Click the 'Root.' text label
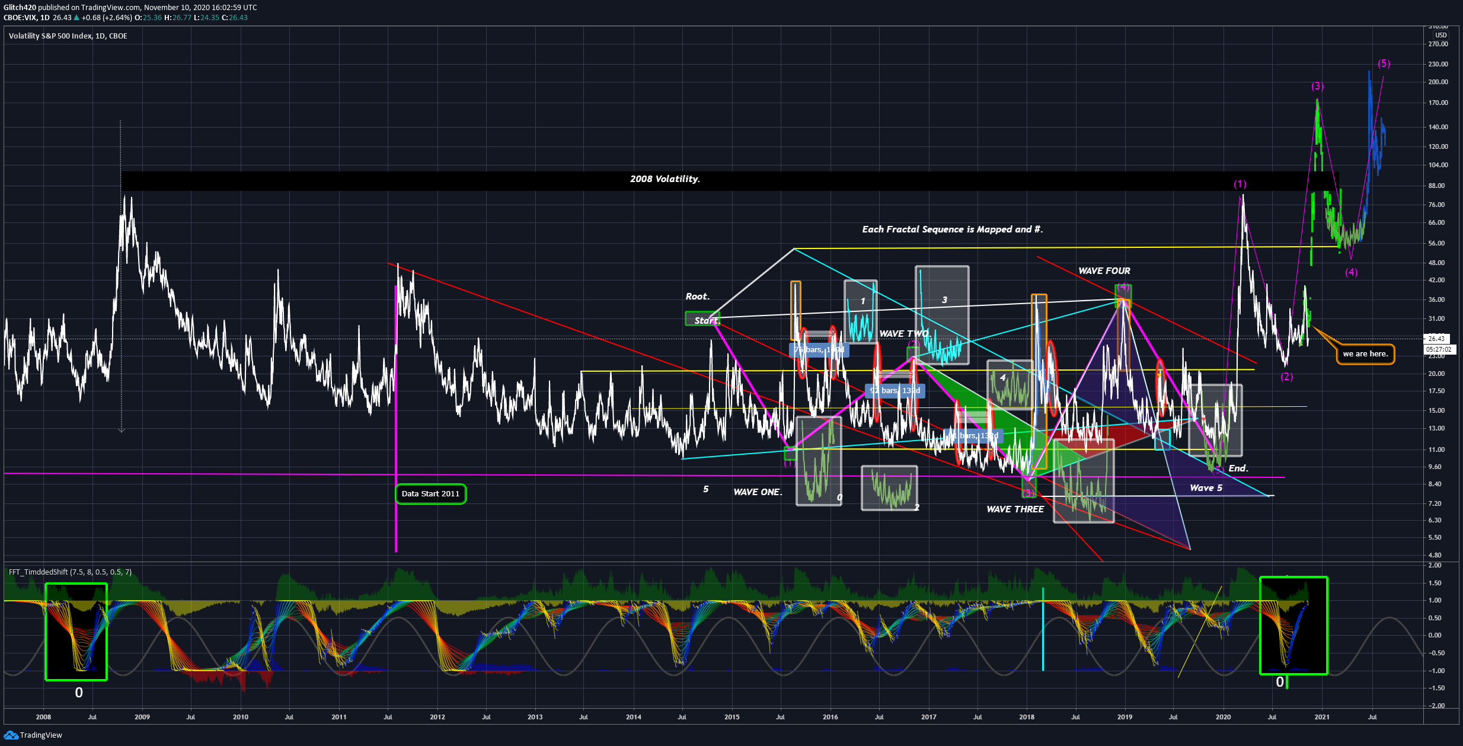This screenshot has height=746, width=1463. [697, 297]
